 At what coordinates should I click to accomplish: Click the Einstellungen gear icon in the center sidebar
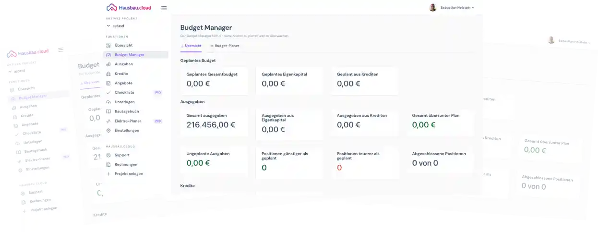tap(108, 130)
